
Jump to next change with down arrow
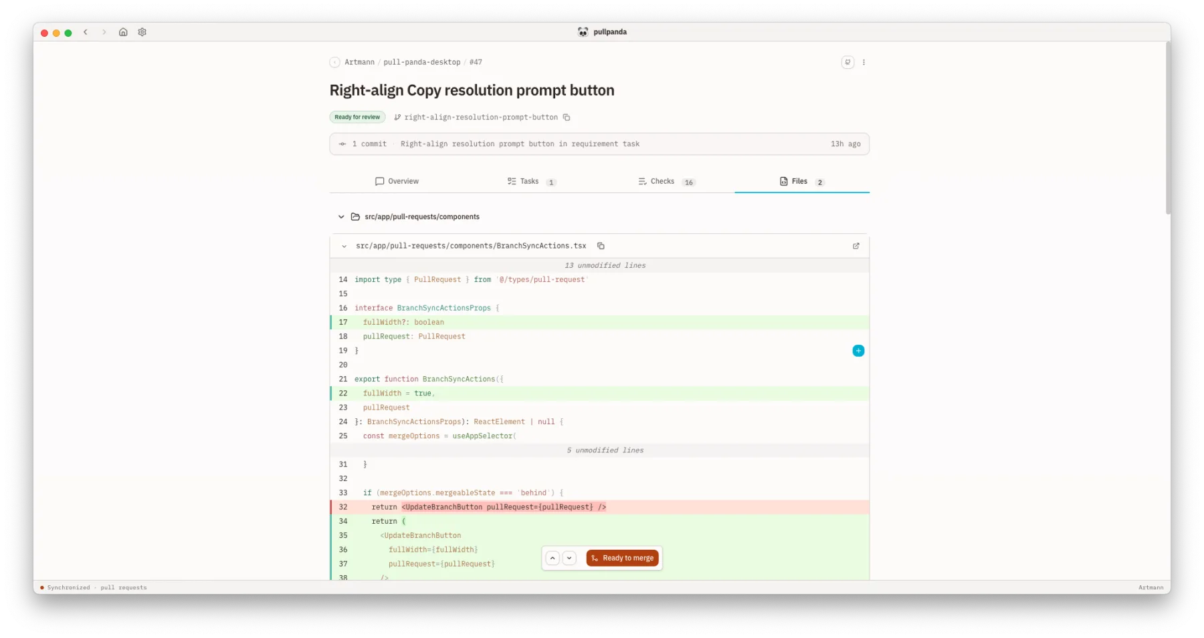pos(569,558)
